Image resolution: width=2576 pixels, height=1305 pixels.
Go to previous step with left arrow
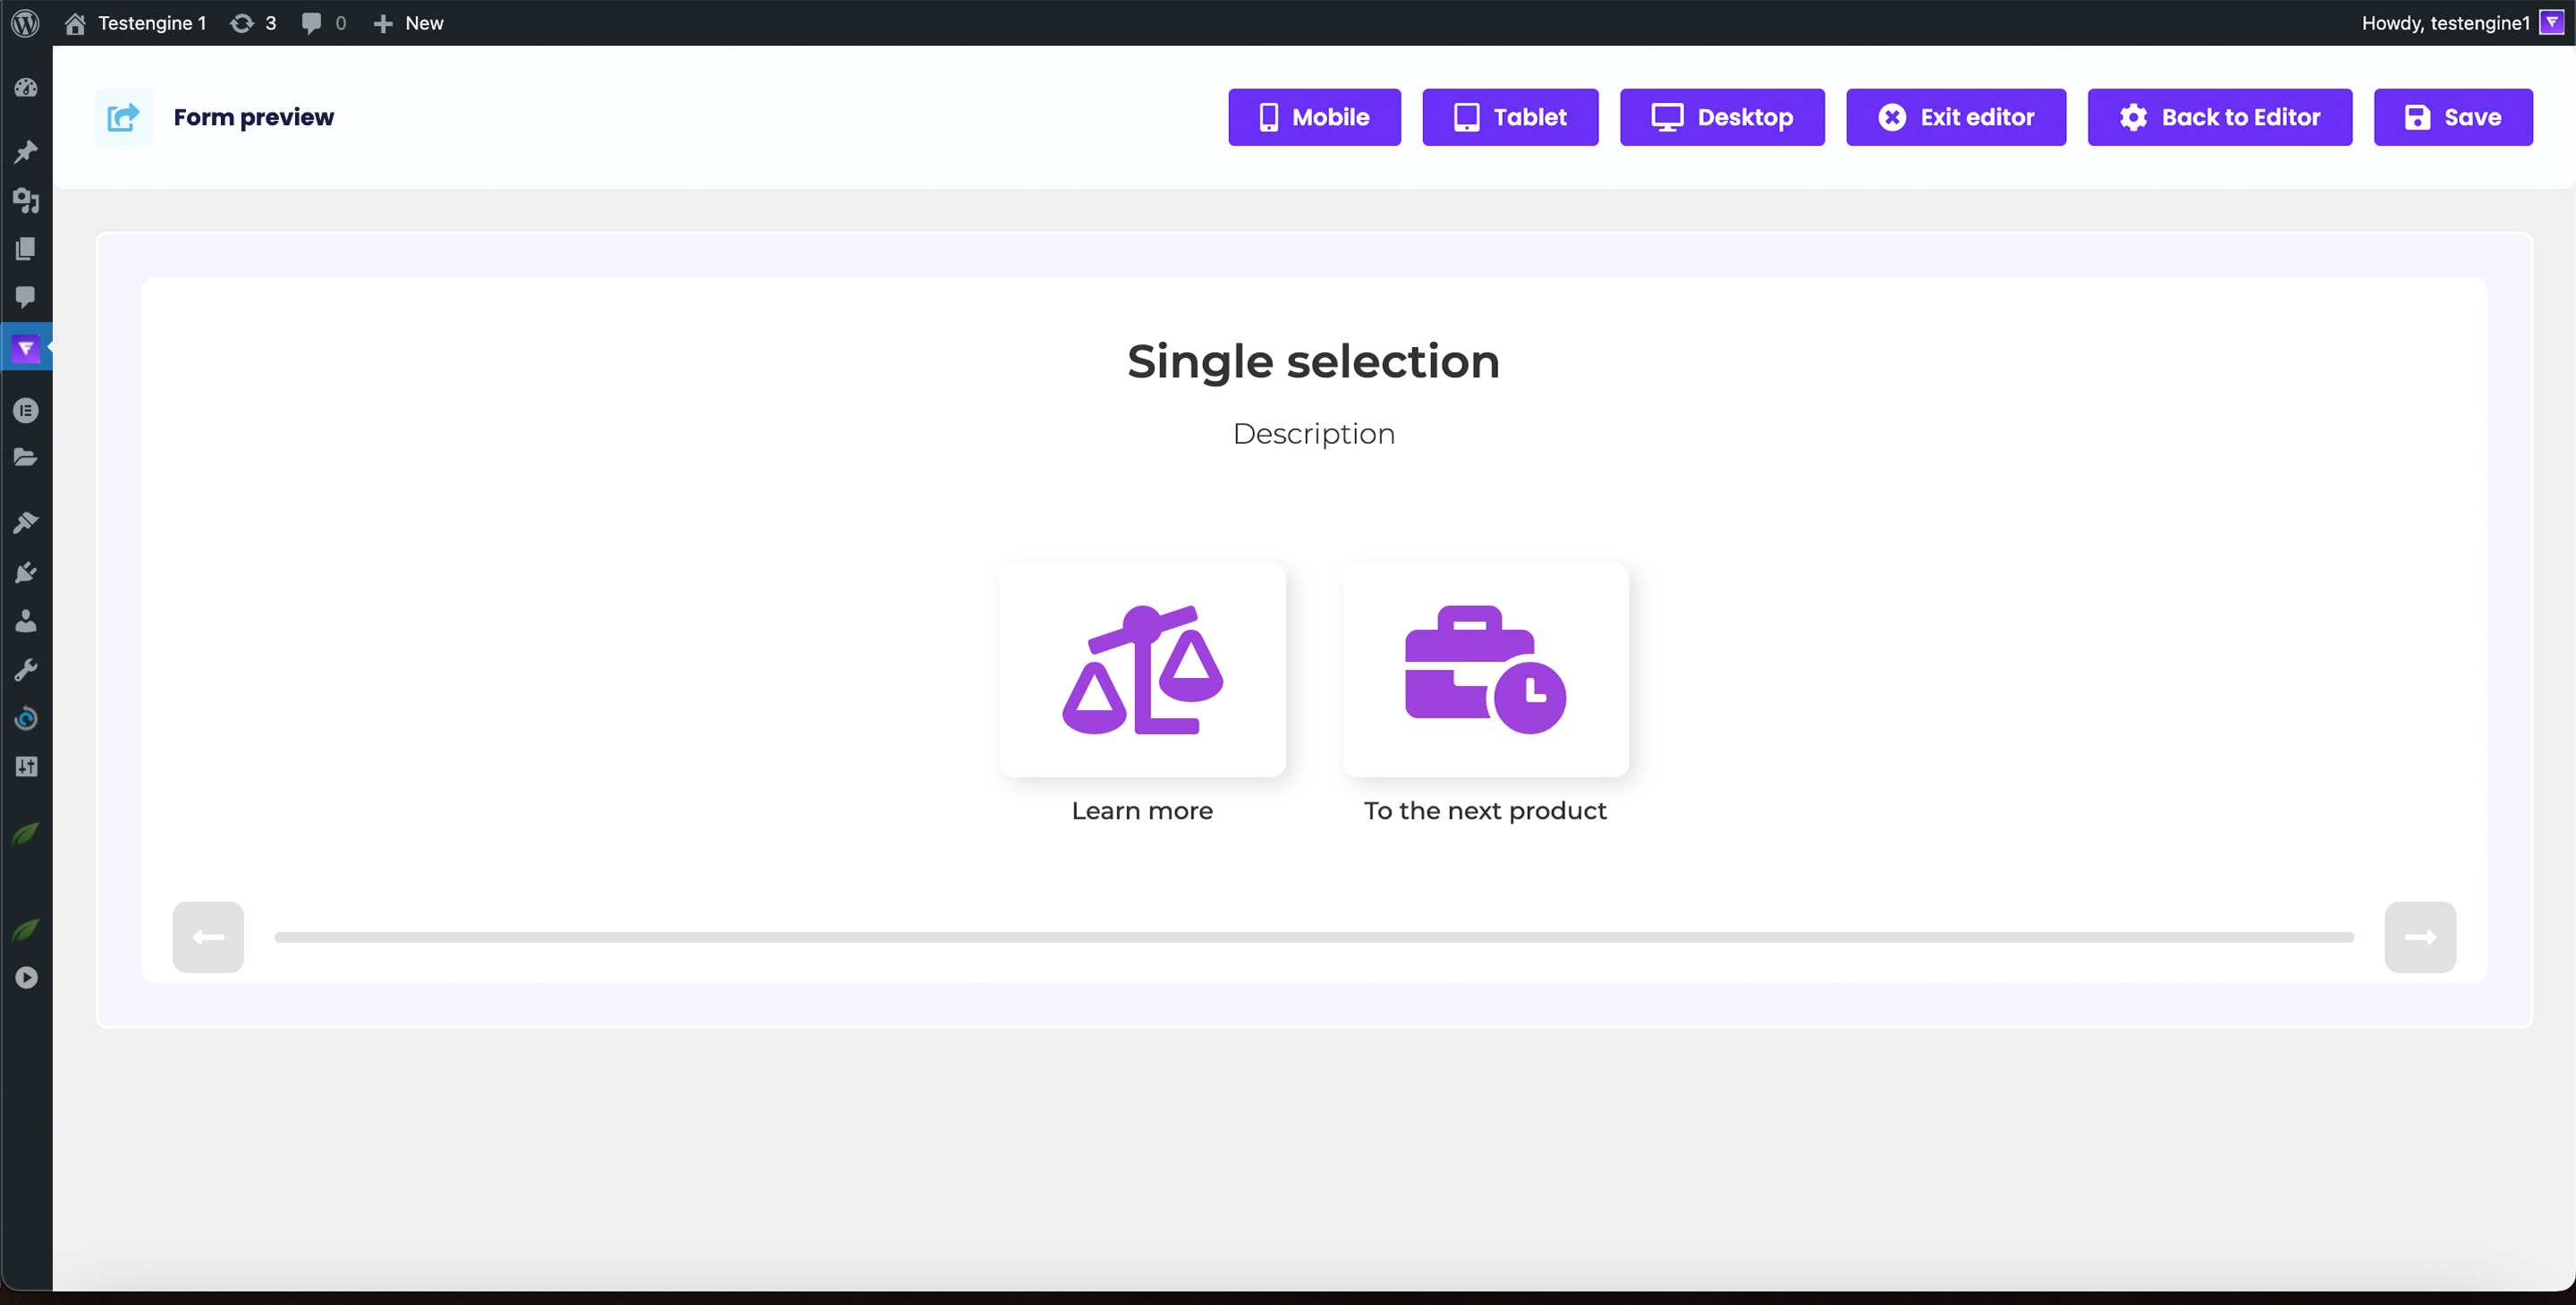pos(208,936)
